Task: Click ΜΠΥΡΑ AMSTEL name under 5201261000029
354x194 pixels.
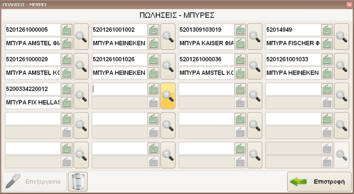Action: tap(33, 73)
